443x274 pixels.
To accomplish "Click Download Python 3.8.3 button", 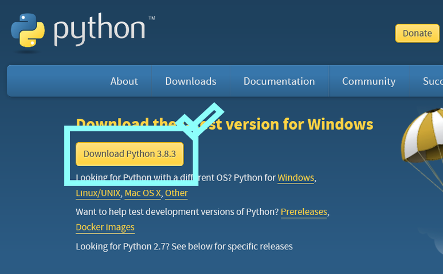I will (130, 154).
